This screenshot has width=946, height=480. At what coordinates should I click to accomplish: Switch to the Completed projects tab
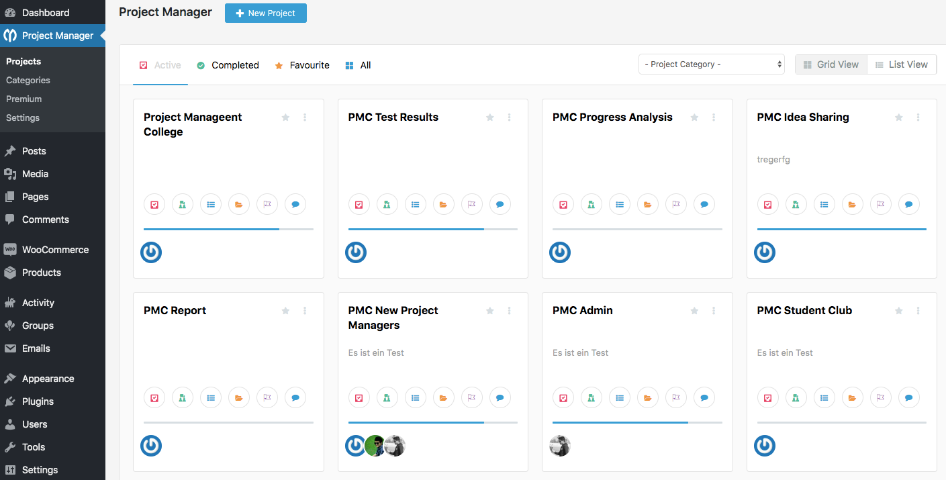pyautogui.click(x=228, y=65)
